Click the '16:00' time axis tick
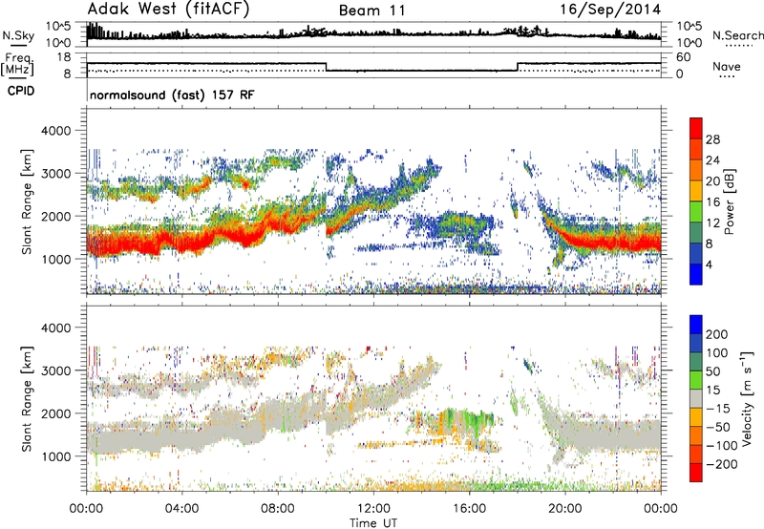764x529 pixels. [x=469, y=509]
